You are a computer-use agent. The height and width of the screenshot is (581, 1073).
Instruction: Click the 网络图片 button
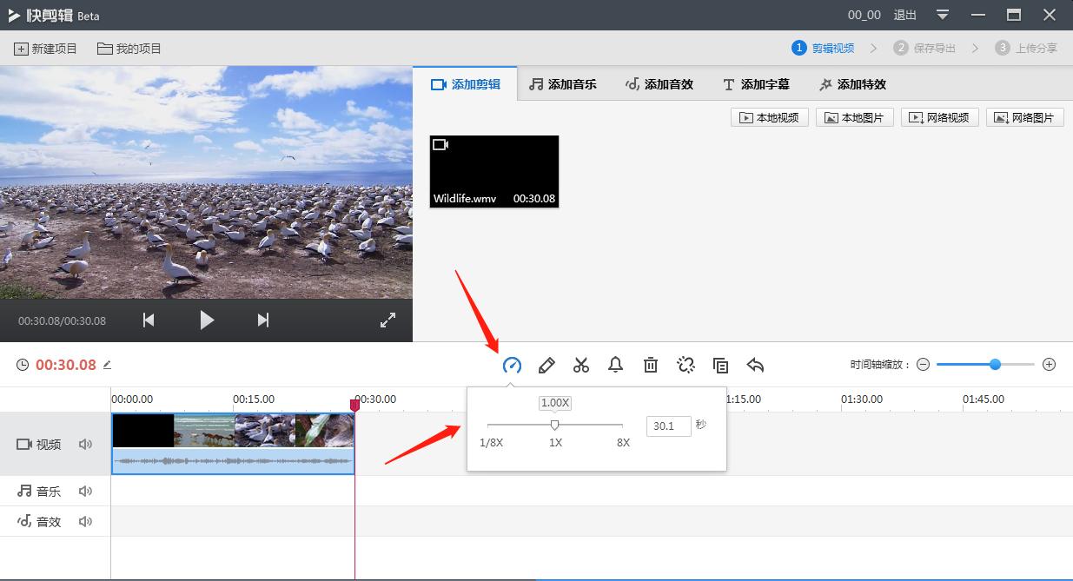[x=1025, y=117]
